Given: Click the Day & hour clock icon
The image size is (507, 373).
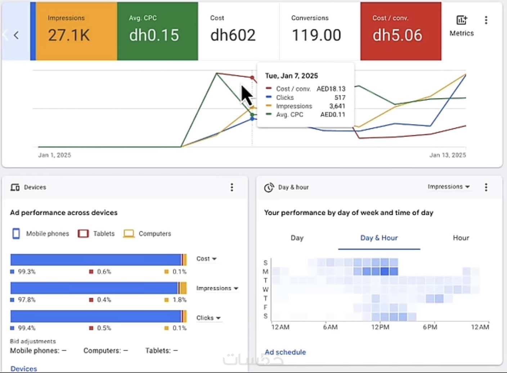Looking at the screenshot, I should point(269,187).
